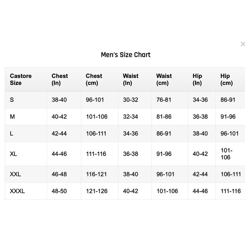Select the Hip (In) column header

click(x=197, y=79)
